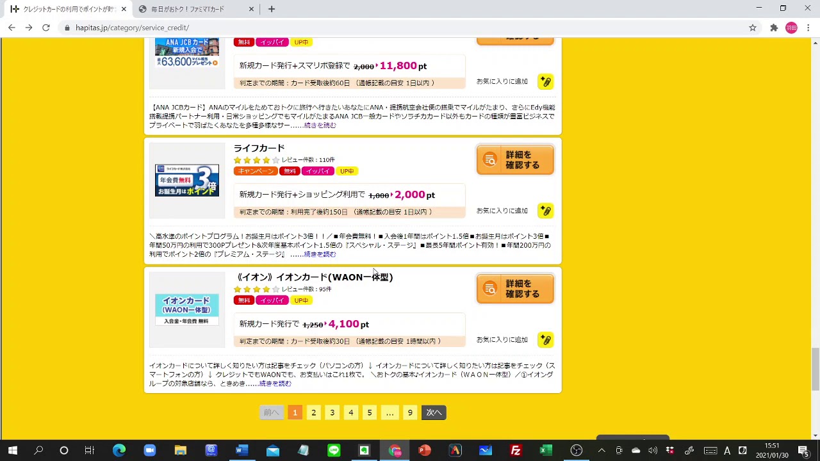The height and width of the screenshot is (461, 820).
Task: Open PowerPoint from the taskbar
Action: pos(424,450)
